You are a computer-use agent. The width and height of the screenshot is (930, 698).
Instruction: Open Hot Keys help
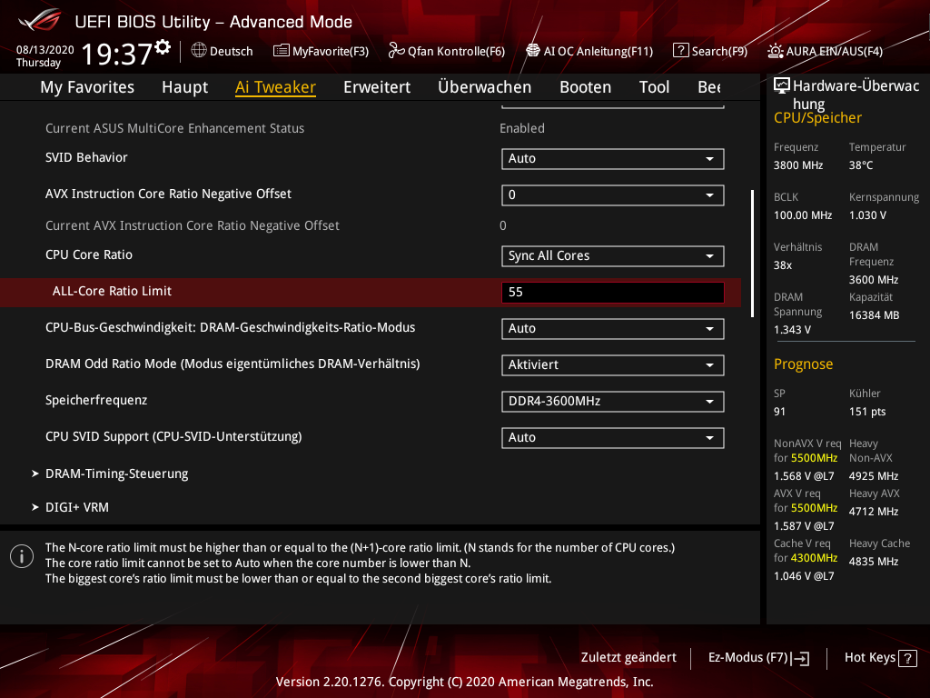[880, 658]
